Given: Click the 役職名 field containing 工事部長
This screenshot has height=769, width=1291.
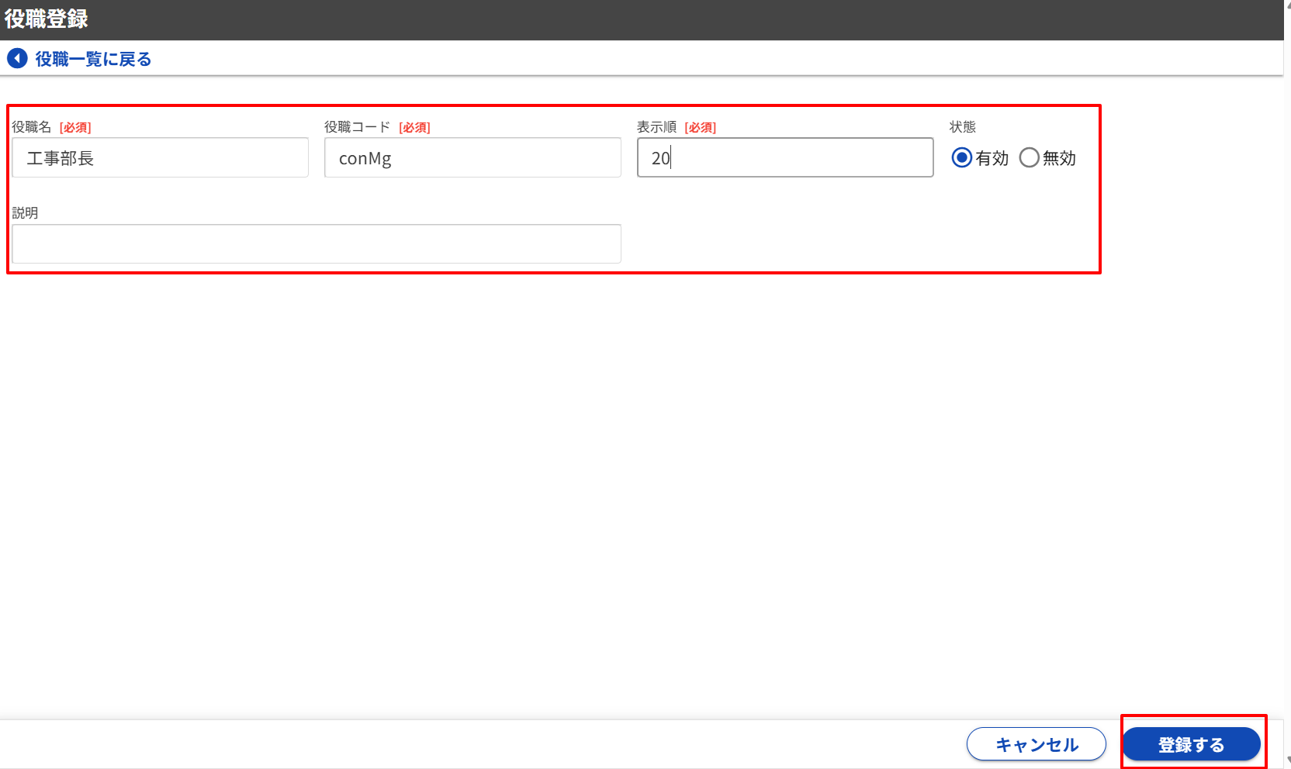Looking at the screenshot, I should click(x=160, y=158).
